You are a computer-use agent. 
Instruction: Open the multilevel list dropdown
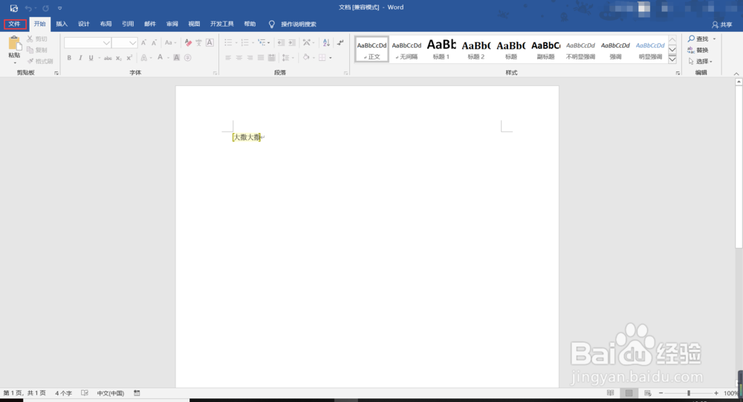269,42
